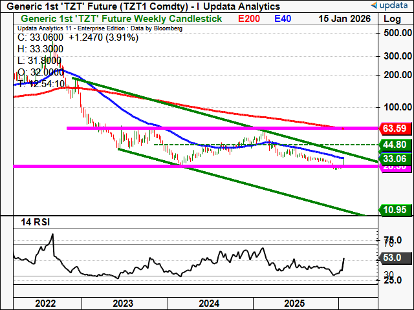414x310 pixels.
Task: Click the 2023 year on time axis
Action: [x=123, y=302]
